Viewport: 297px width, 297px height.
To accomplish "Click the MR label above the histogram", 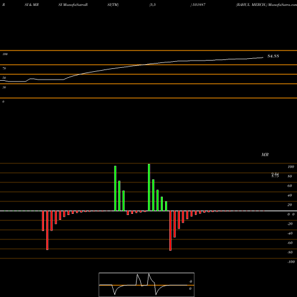I will pyautogui.click(x=265, y=154).
